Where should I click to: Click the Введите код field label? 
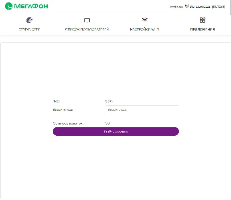pyautogui.click(x=63, y=110)
